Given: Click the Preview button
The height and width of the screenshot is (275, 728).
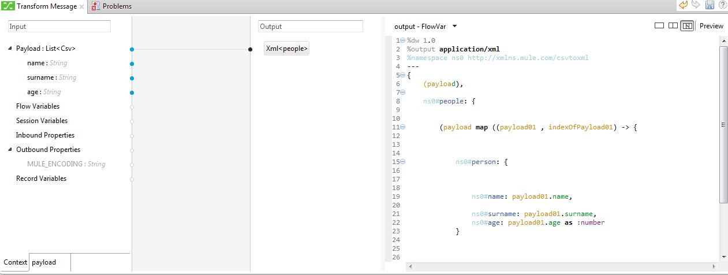Looking at the screenshot, I should coord(711,25).
